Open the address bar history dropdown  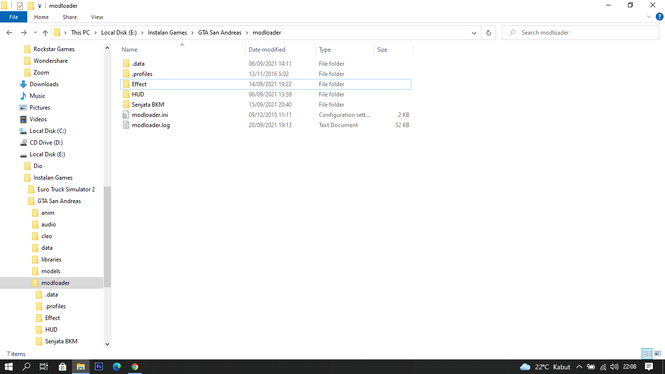pyautogui.click(x=474, y=33)
